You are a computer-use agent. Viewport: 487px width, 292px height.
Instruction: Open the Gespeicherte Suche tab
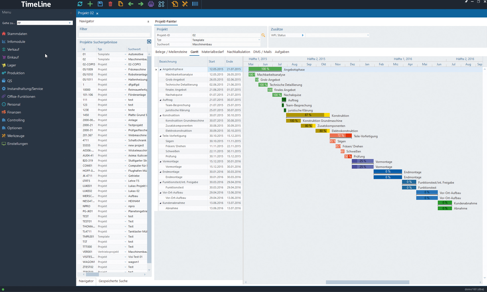click(x=113, y=281)
